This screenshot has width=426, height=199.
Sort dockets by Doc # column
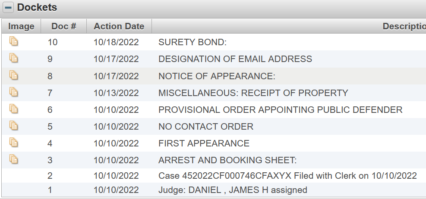coord(64,26)
